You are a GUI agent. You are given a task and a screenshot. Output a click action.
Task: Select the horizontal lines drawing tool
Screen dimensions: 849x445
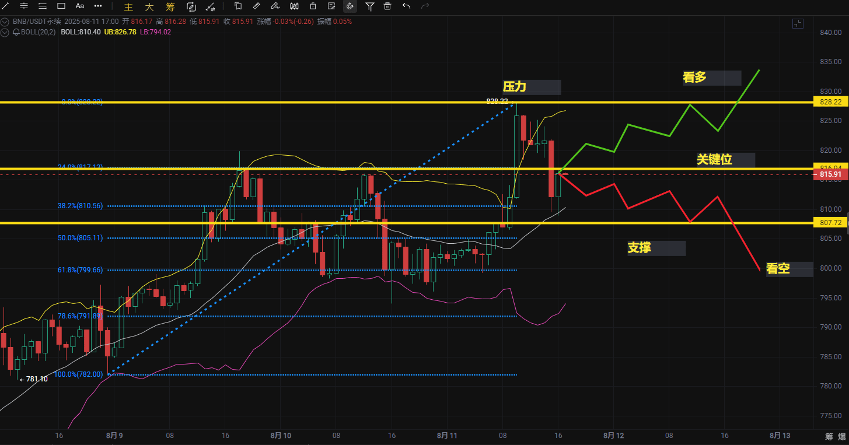pos(24,6)
